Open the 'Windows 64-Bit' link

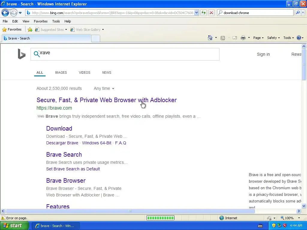[97, 143]
